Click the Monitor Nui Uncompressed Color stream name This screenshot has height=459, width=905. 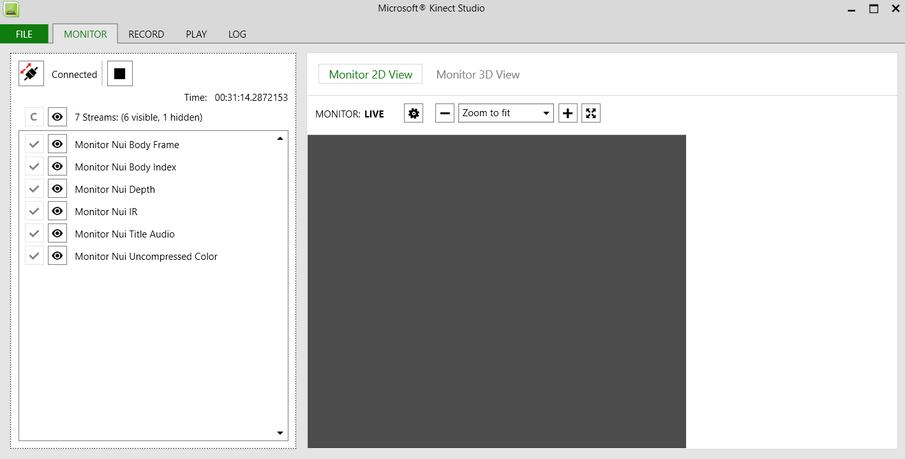[146, 256]
